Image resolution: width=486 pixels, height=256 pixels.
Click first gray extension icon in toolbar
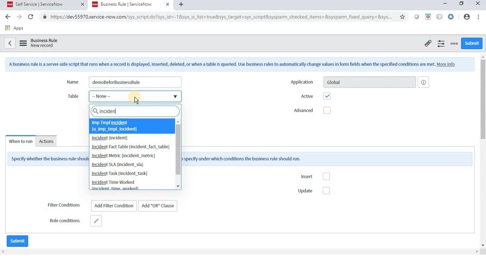point(417,17)
